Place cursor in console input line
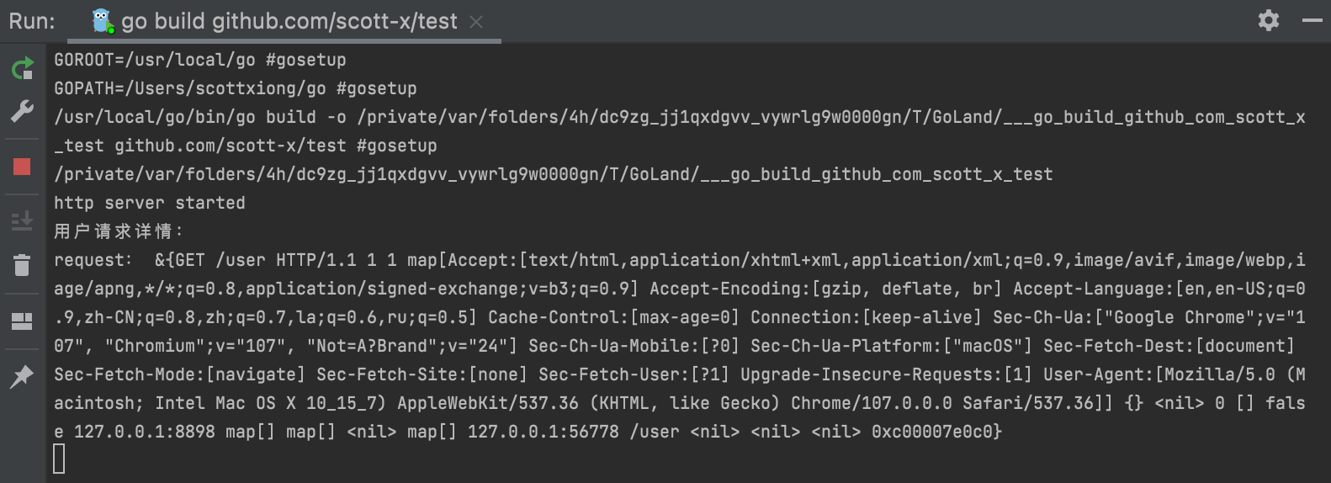 tap(59, 459)
